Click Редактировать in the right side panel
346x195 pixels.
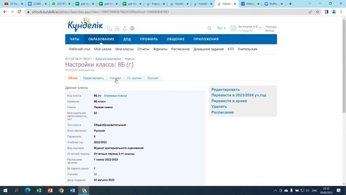coord(225,89)
